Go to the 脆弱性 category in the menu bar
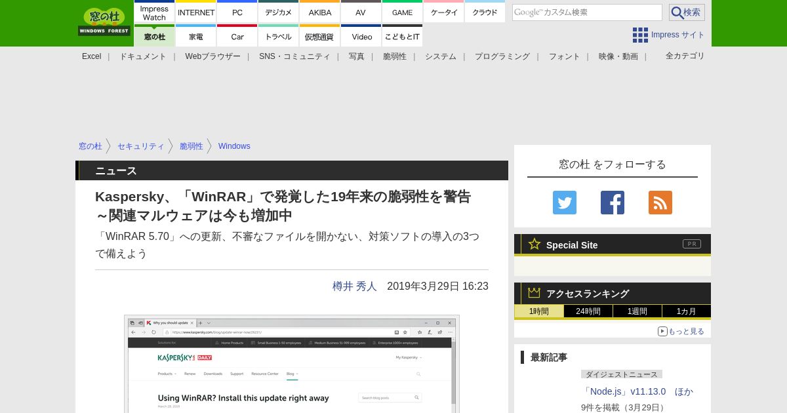This screenshot has height=413, width=787. pyautogui.click(x=395, y=56)
